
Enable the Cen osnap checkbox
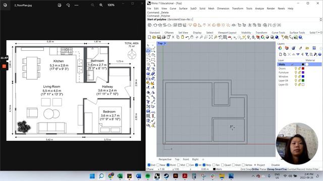pos(188,165)
